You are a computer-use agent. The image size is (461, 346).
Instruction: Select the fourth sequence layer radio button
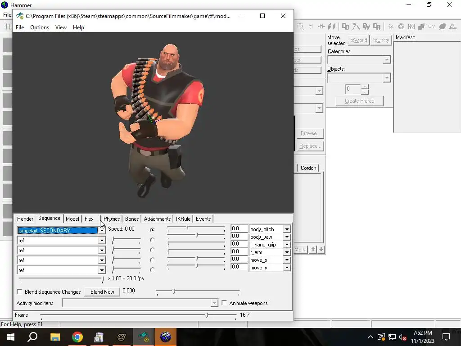pos(152,260)
